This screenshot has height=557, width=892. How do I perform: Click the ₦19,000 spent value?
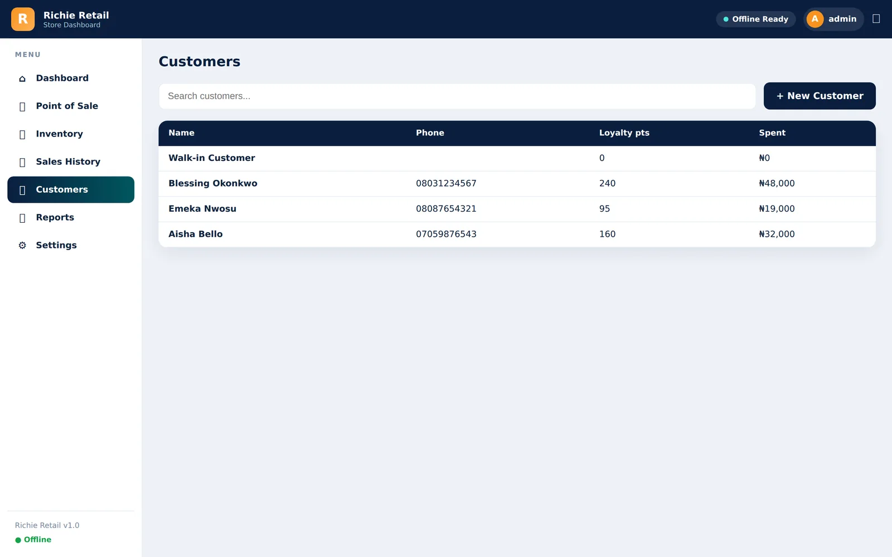(777, 209)
